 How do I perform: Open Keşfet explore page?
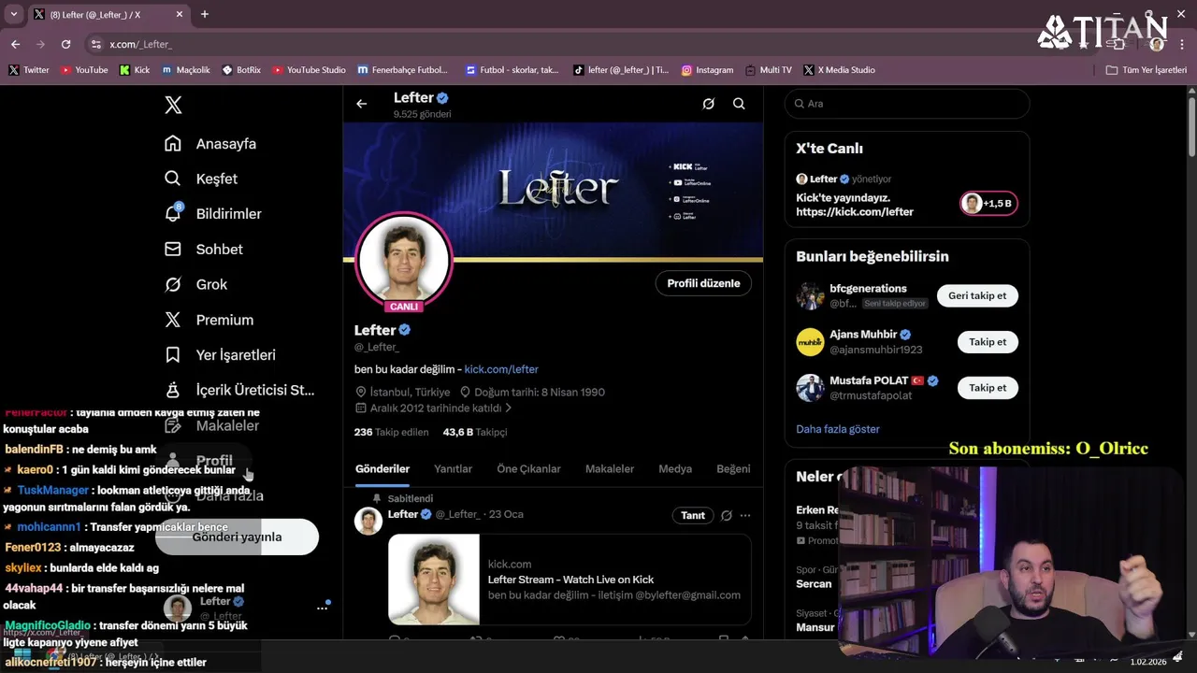point(201,179)
